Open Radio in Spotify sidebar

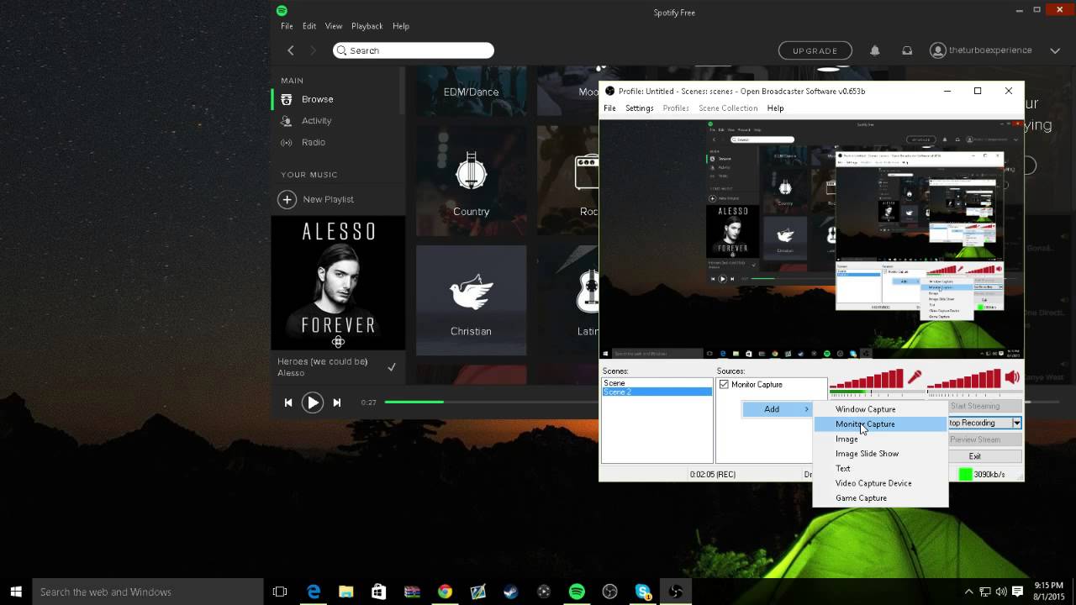[x=313, y=143]
